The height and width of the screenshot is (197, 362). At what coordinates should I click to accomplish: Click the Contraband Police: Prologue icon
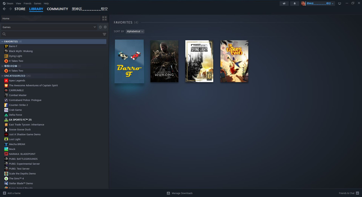(x=6, y=100)
